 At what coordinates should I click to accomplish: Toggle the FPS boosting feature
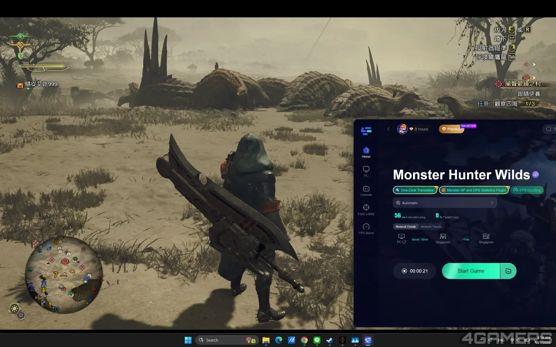pos(527,190)
